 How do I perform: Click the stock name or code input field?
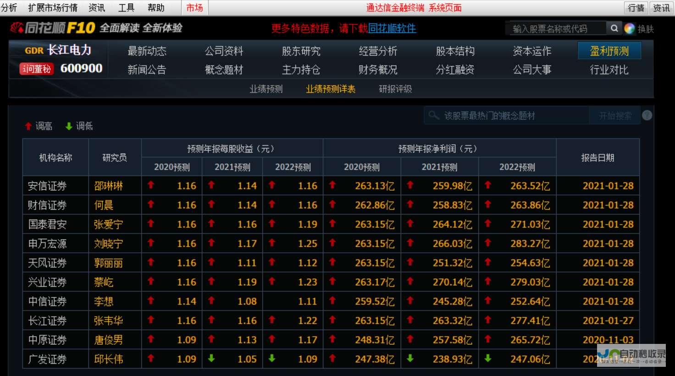(x=557, y=28)
